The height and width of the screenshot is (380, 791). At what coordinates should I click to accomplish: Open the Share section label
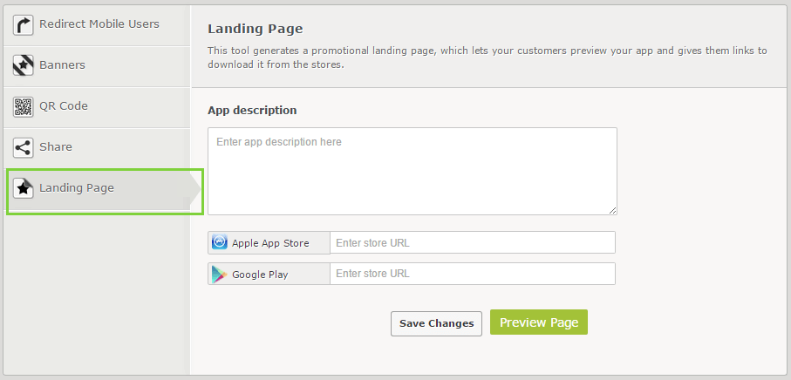[x=56, y=147]
